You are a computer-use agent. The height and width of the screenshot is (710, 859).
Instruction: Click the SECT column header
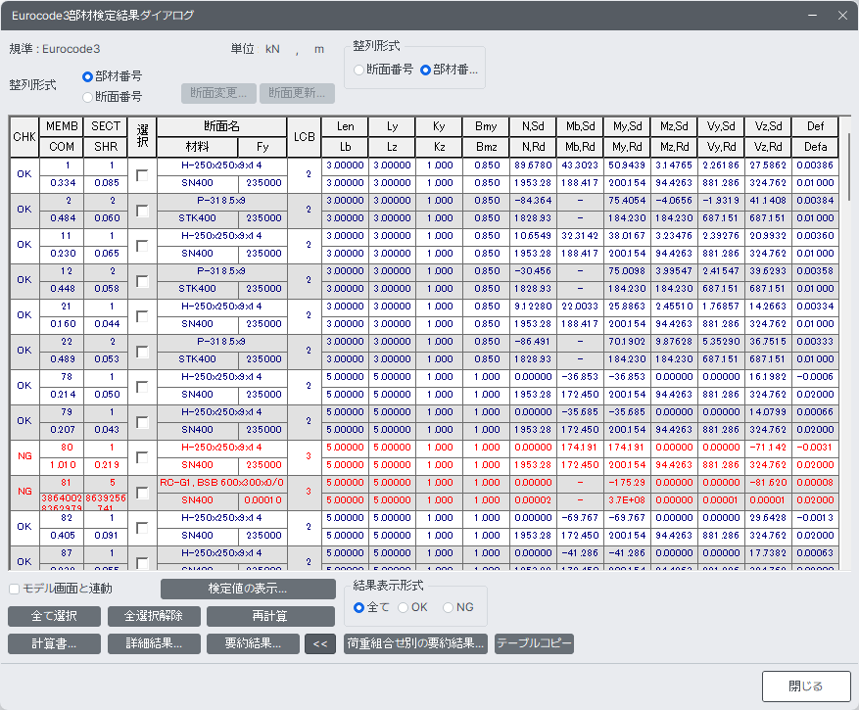106,126
